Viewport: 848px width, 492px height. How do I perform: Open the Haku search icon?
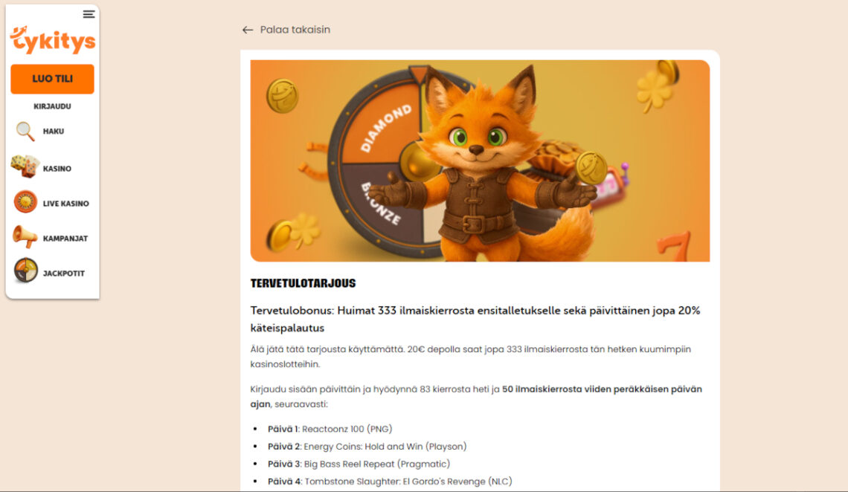coord(24,131)
